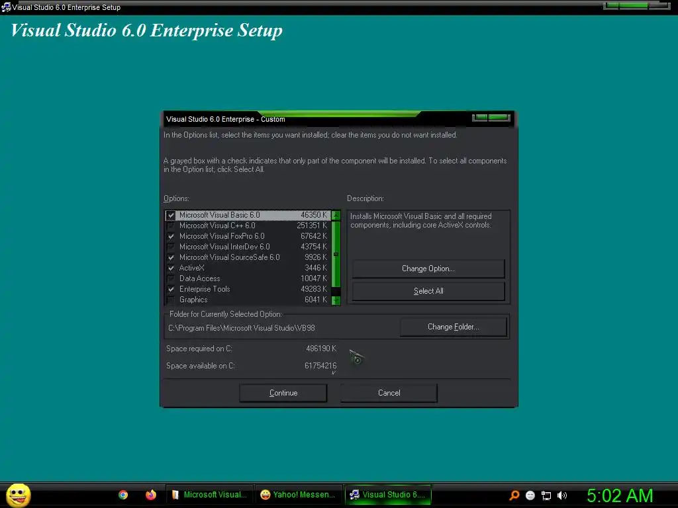This screenshot has height=508, width=678.
Task: Click the options list scrollbar thumb
Action: 336,255
